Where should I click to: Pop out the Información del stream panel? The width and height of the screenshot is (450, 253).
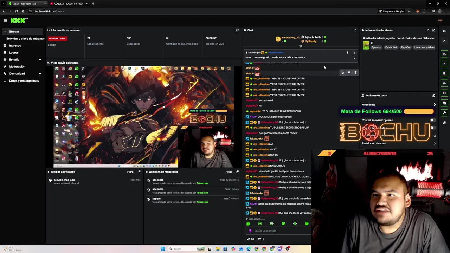click(434, 30)
